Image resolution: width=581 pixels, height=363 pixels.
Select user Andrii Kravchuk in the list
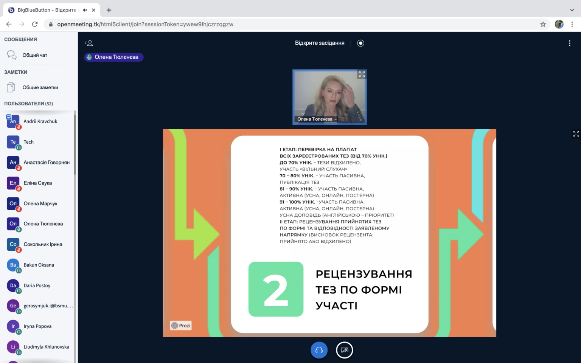click(x=40, y=121)
